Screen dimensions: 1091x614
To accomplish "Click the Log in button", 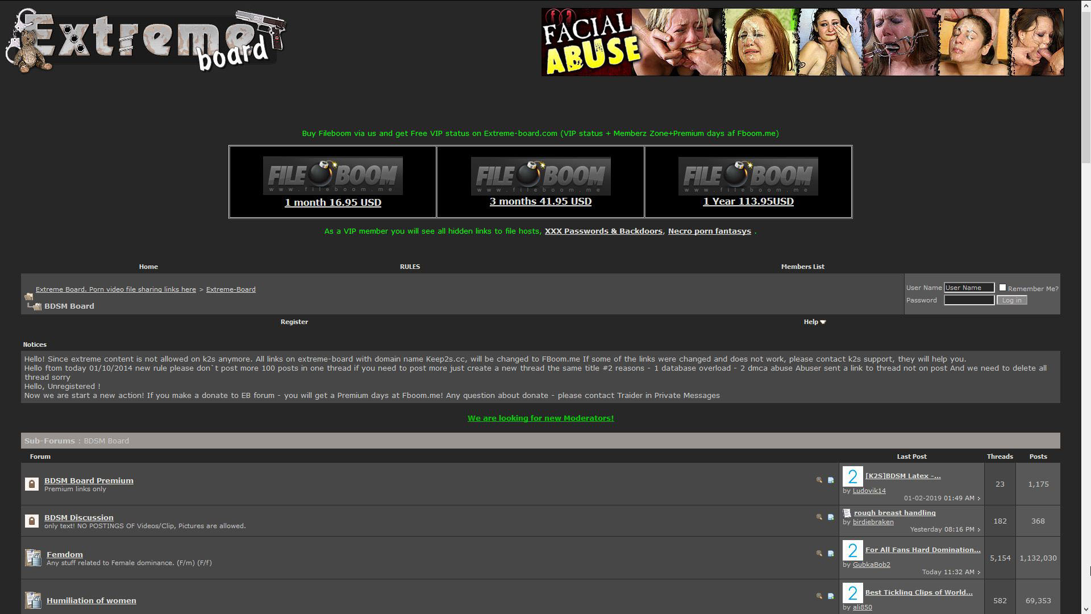I will pyautogui.click(x=1011, y=300).
